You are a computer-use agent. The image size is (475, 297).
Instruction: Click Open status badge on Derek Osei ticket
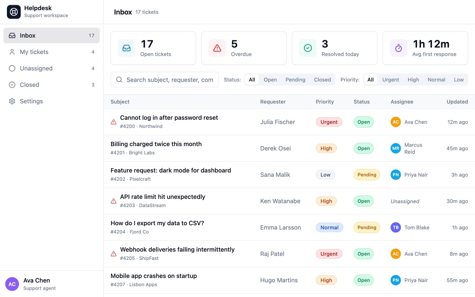click(x=364, y=148)
